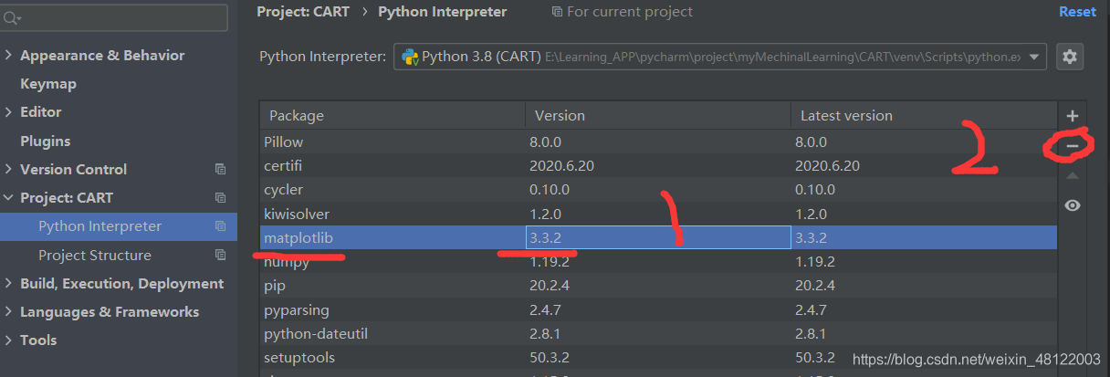Click the settings search field
1110x377 pixels.
pyautogui.click(x=114, y=17)
